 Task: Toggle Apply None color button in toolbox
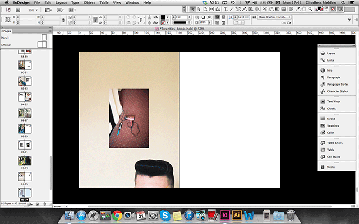click(333, 9)
